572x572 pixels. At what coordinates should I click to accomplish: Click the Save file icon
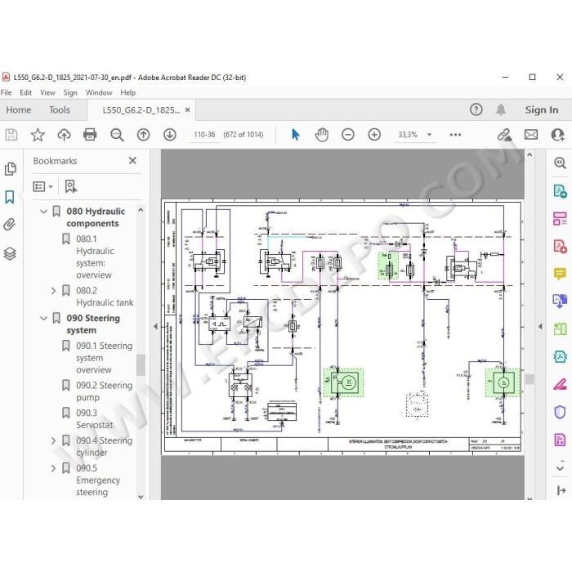[x=11, y=135]
